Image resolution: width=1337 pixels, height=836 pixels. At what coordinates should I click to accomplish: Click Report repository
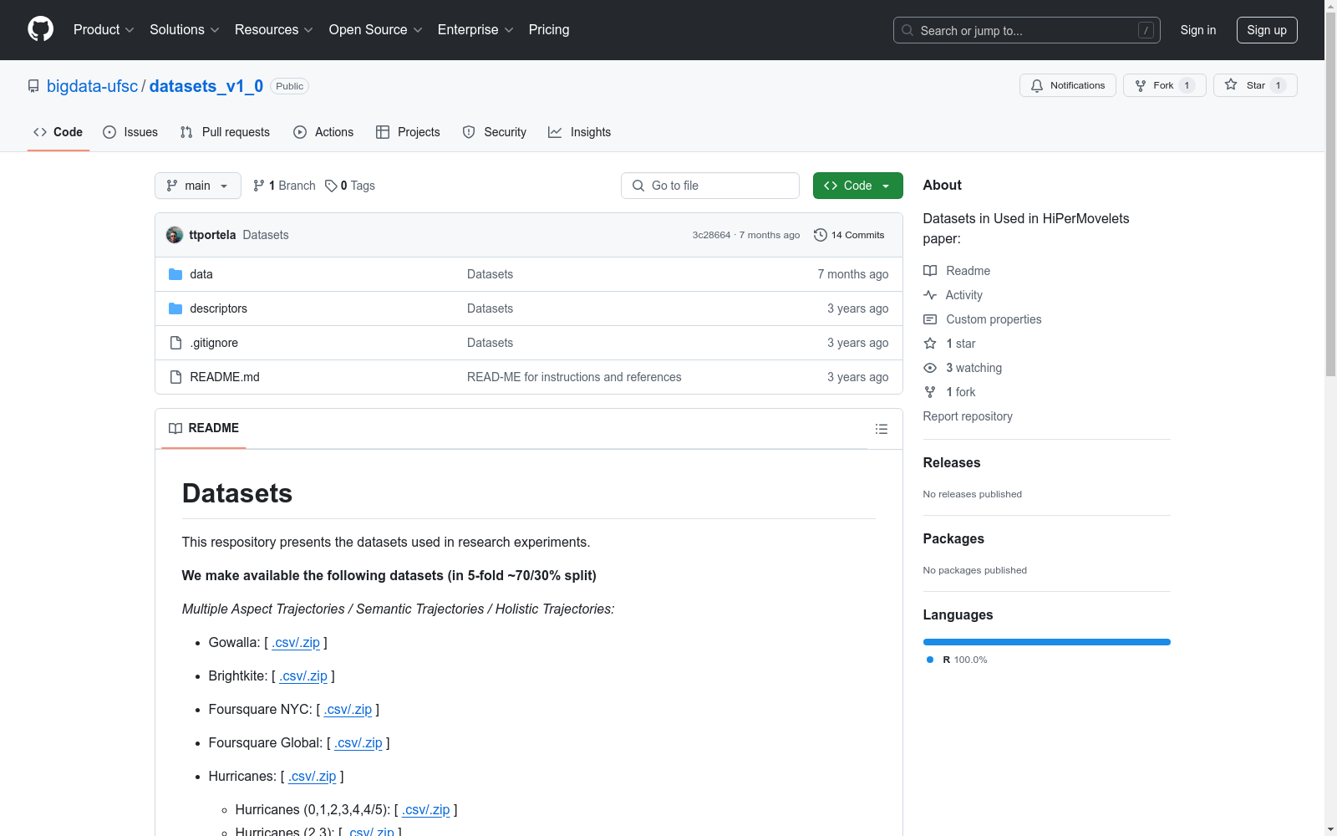tap(968, 416)
